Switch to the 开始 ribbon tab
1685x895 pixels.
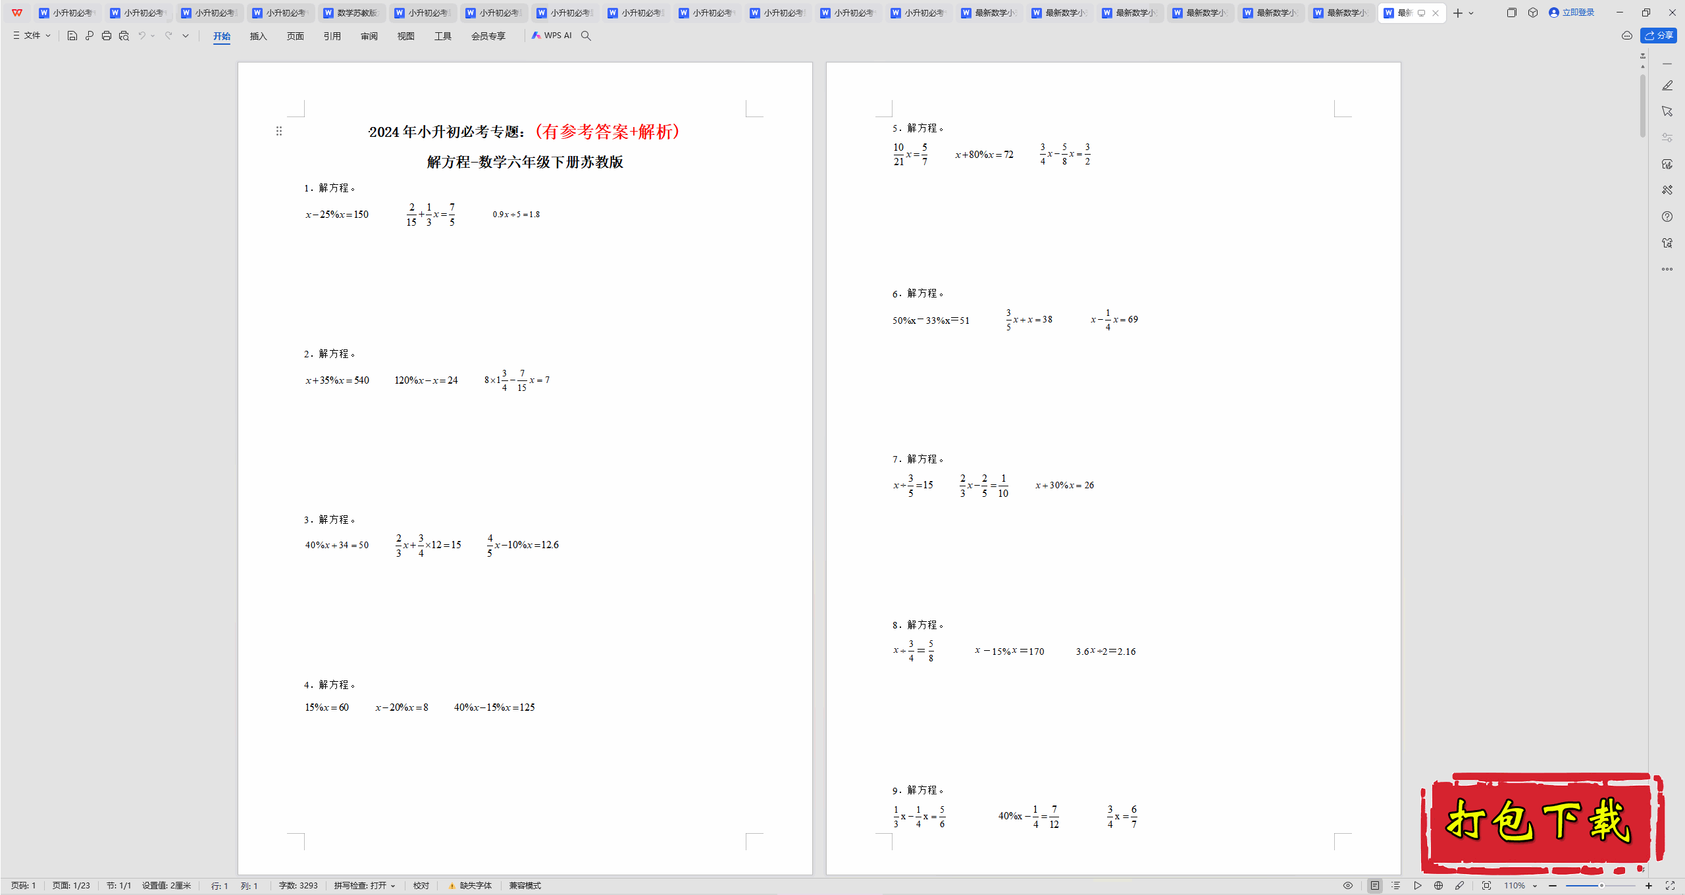[x=222, y=36]
